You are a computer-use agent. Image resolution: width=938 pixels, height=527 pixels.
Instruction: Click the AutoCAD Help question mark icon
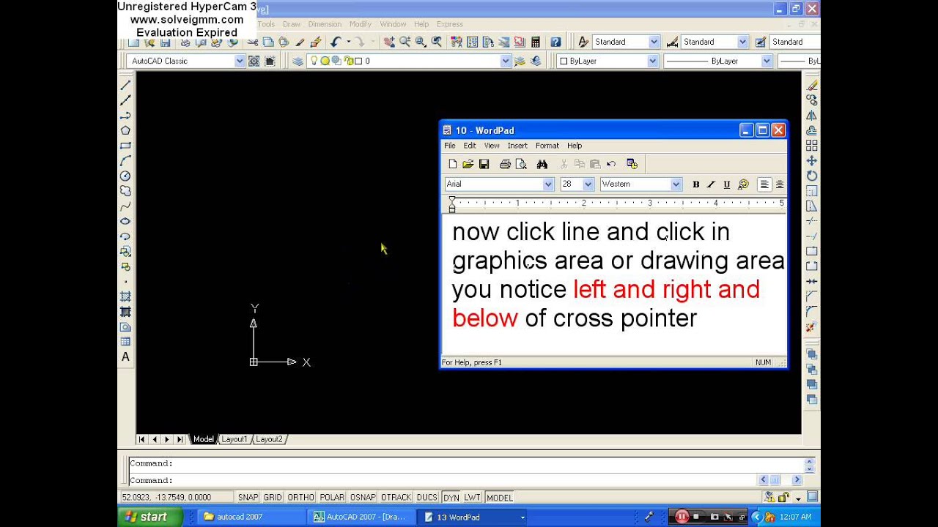[555, 42]
